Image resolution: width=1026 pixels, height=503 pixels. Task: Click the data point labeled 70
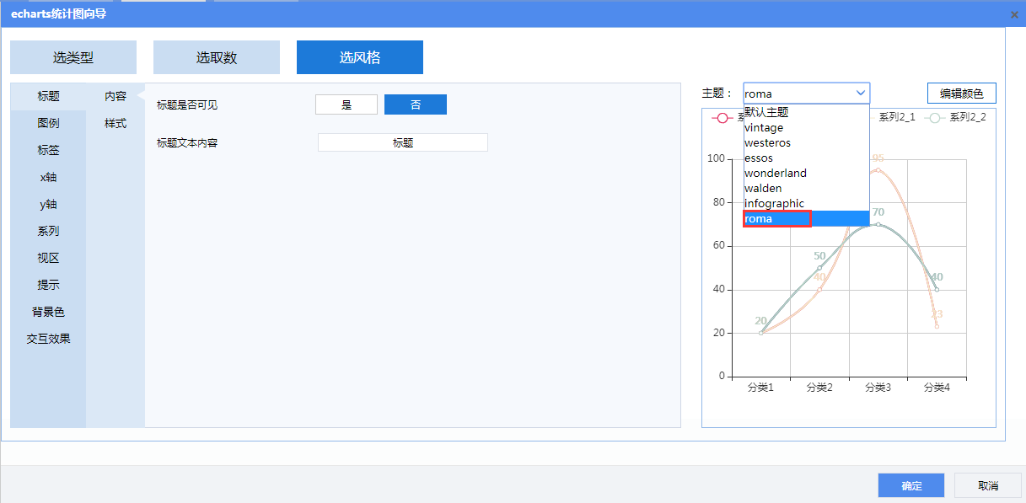click(x=878, y=224)
